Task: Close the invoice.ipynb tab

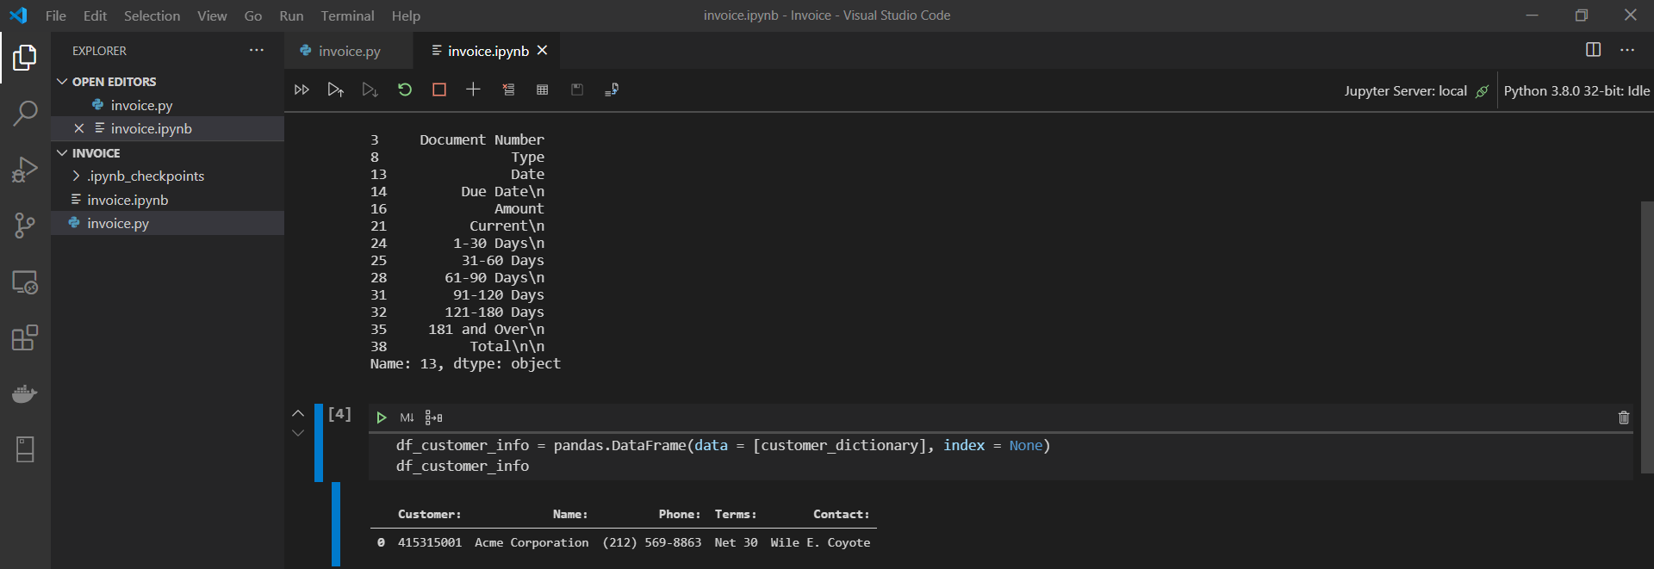Action: (x=543, y=50)
